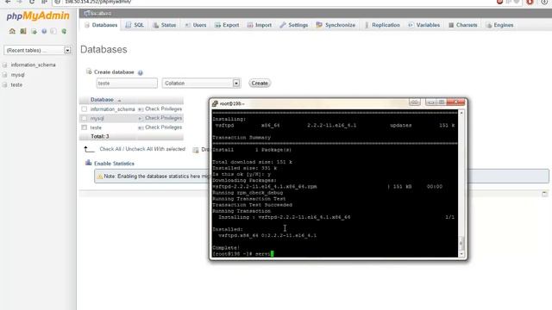This screenshot has width=552, height=310.
Task: Open the Users tab
Action: [x=196, y=25]
